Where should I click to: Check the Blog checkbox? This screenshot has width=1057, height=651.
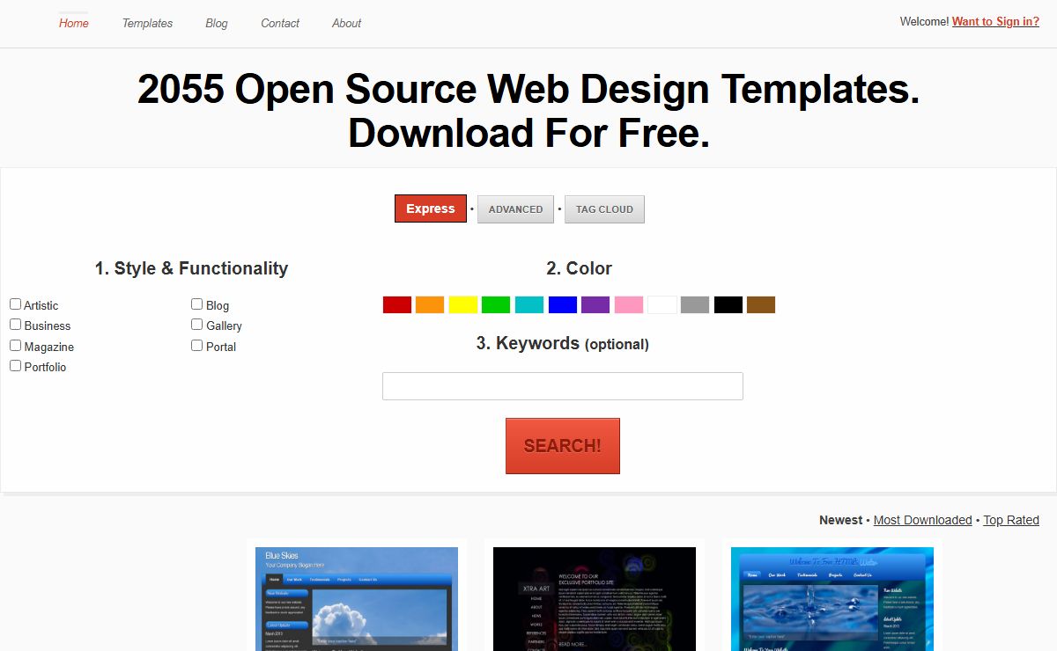196,304
